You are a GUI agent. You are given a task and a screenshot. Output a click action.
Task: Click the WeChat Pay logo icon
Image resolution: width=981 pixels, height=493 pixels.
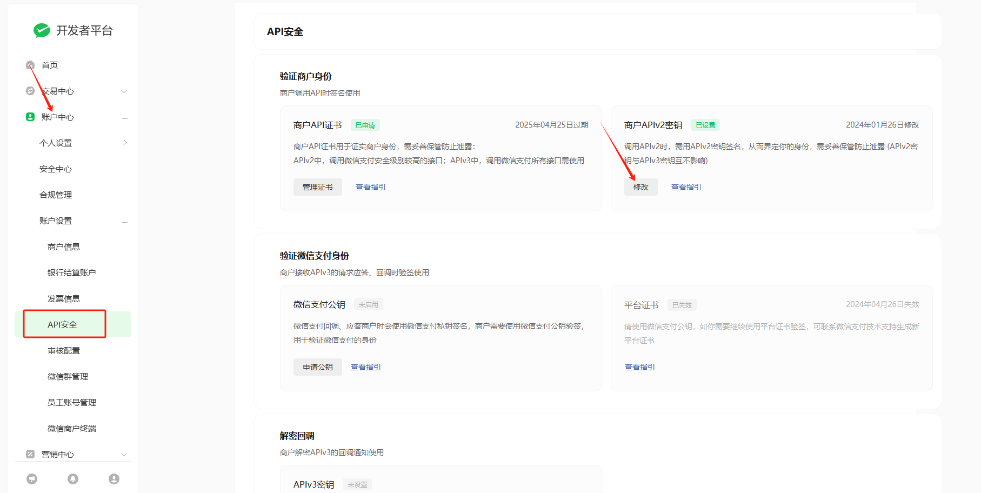[41, 31]
